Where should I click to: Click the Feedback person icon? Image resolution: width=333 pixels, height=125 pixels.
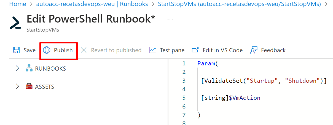tap(254, 50)
